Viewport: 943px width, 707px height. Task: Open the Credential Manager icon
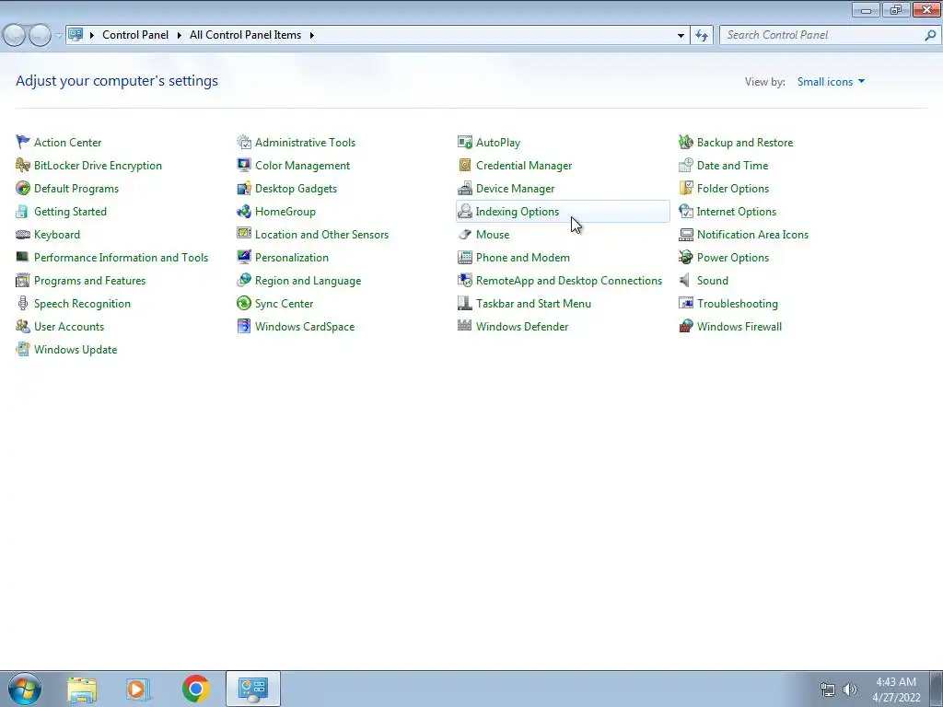click(x=465, y=165)
